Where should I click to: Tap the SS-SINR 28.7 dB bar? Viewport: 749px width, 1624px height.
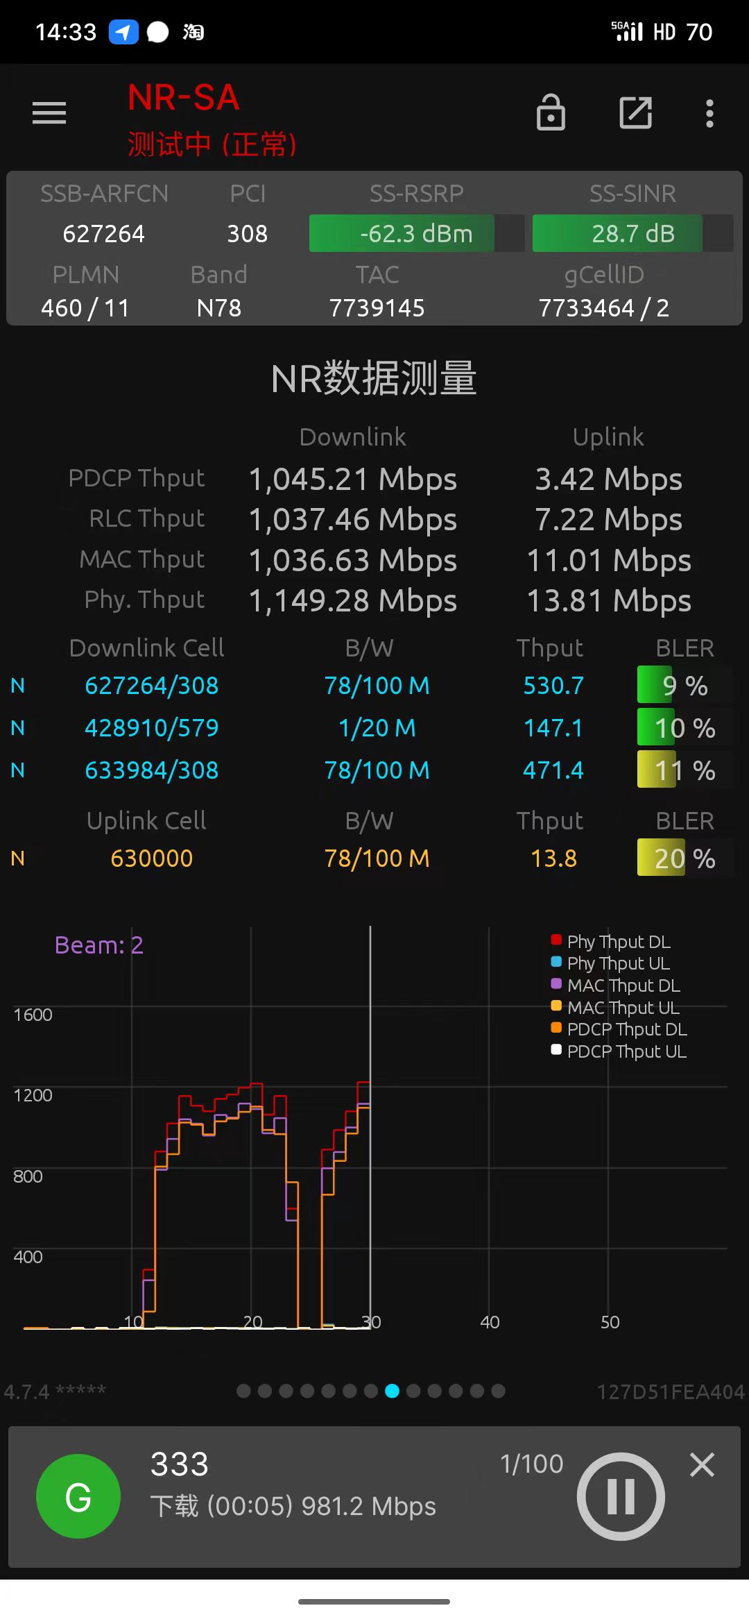click(x=632, y=234)
